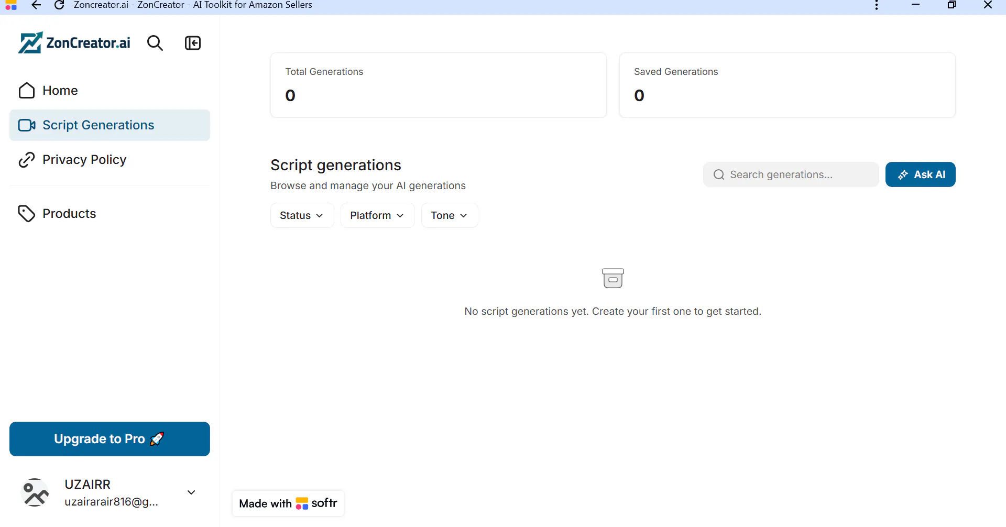The width and height of the screenshot is (1006, 527).
Task: Click the Total Generations stat card
Action: [x=438, y=85]
